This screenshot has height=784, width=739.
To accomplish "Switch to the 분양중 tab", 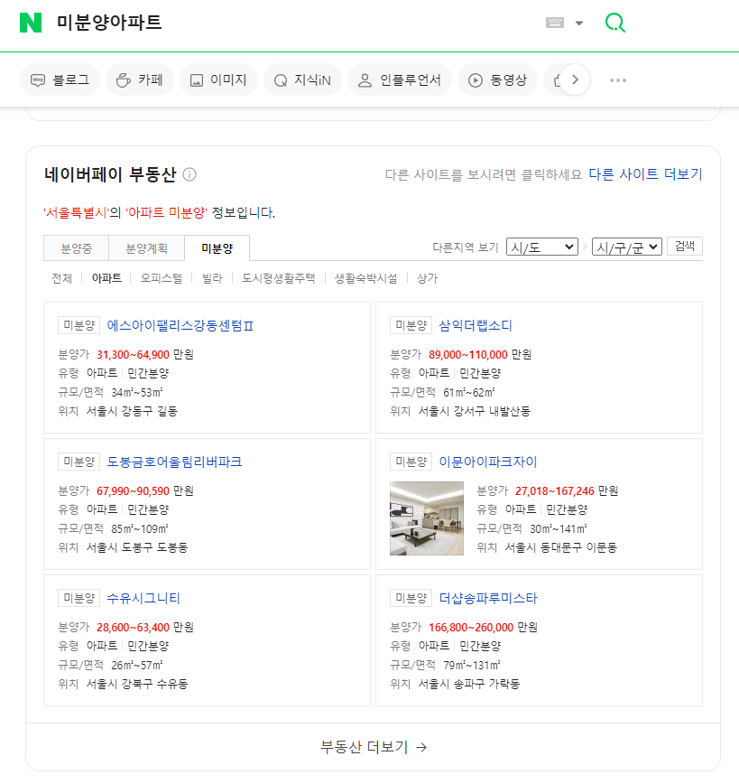I will click(x=77, y=248).
